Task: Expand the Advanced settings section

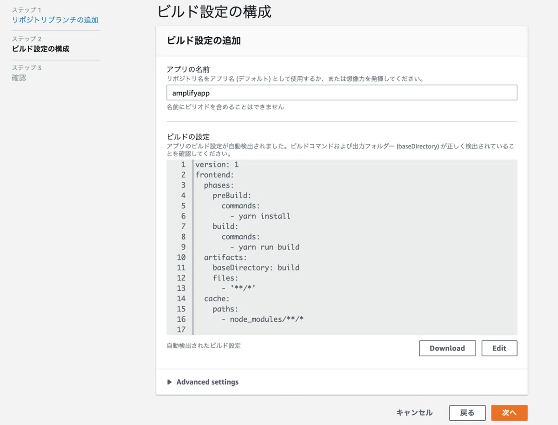Action: pos(203,382)
